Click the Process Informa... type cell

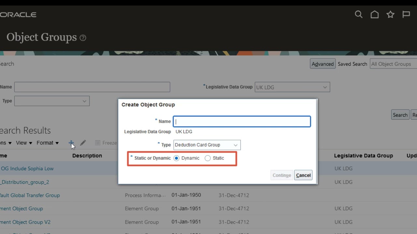[x=145, y=195]
